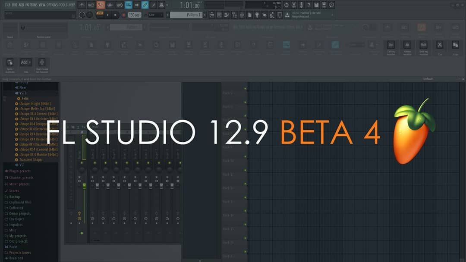
Task: Open the TOOLS menu
Action: click(x=63, y=5)
